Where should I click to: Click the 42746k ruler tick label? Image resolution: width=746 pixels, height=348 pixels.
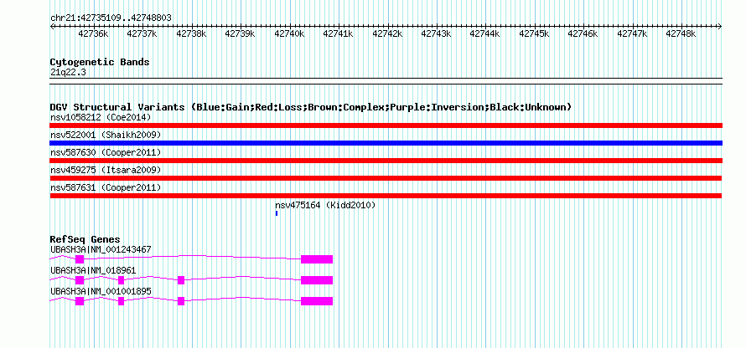pos(583,33)
